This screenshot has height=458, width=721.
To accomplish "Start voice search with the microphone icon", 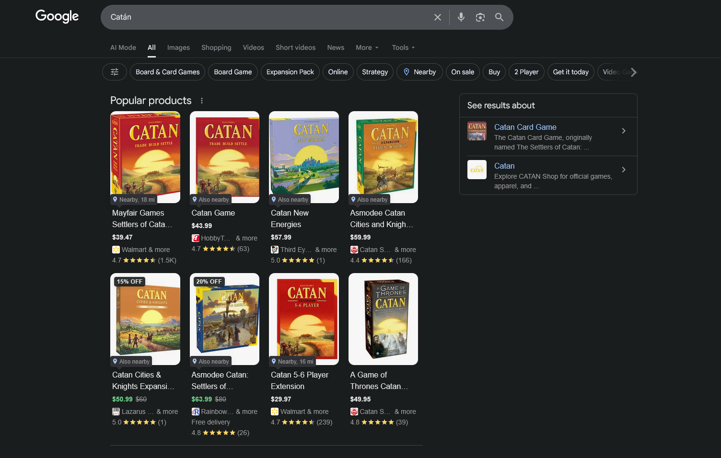I will pos(461,17).
